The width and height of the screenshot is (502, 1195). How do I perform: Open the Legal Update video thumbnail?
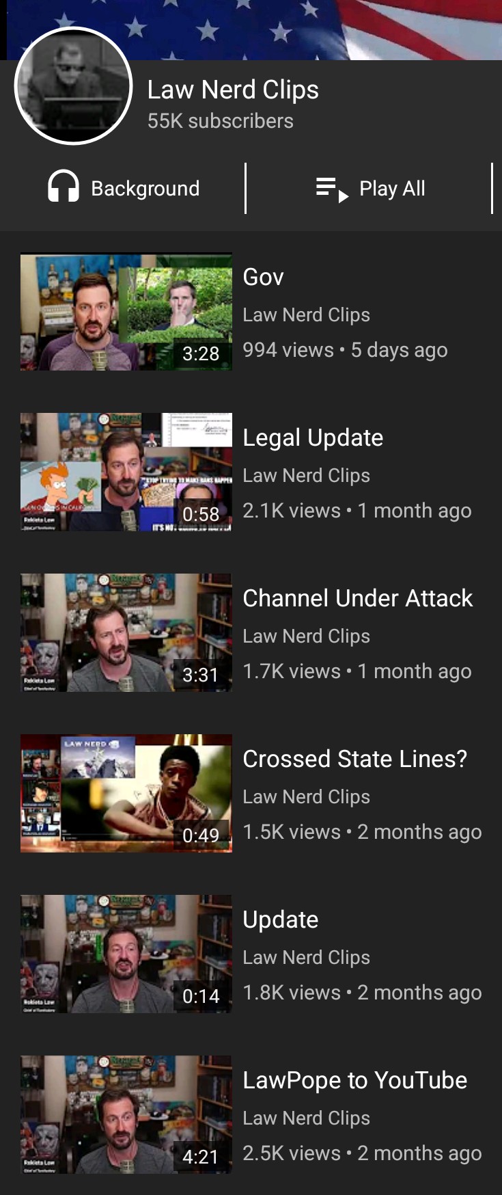[x=126, y=472]
